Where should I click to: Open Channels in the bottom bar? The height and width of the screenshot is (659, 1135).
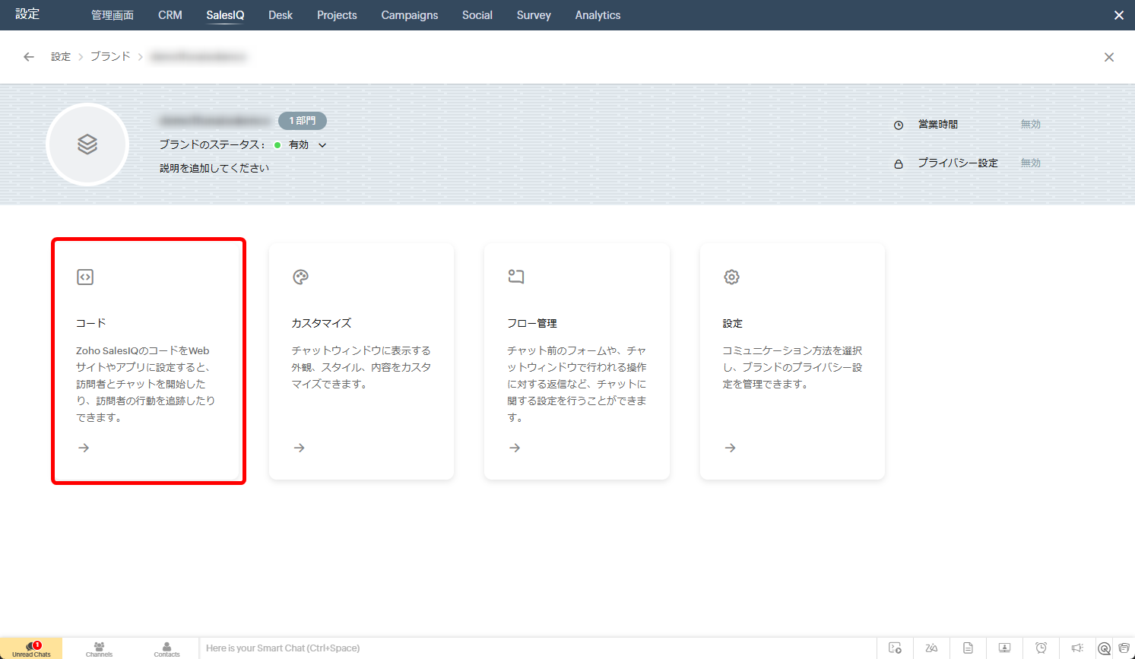point(99,648)
